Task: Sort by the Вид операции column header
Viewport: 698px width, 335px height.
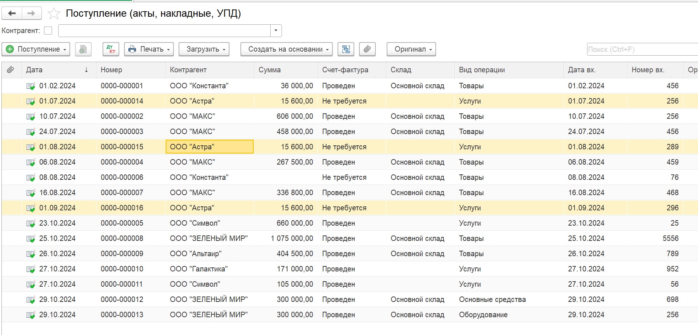Action: pos(509,70)
